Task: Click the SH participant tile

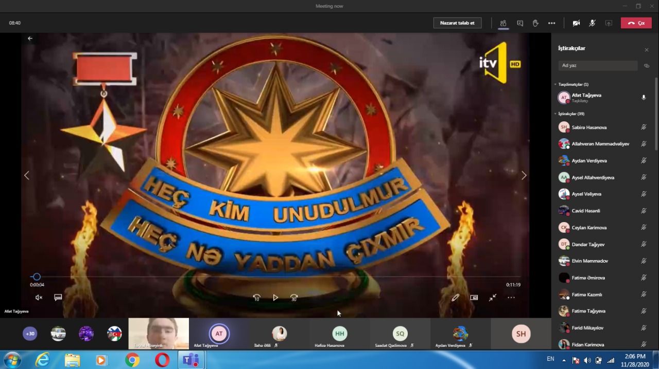Action: pos(521,334)
